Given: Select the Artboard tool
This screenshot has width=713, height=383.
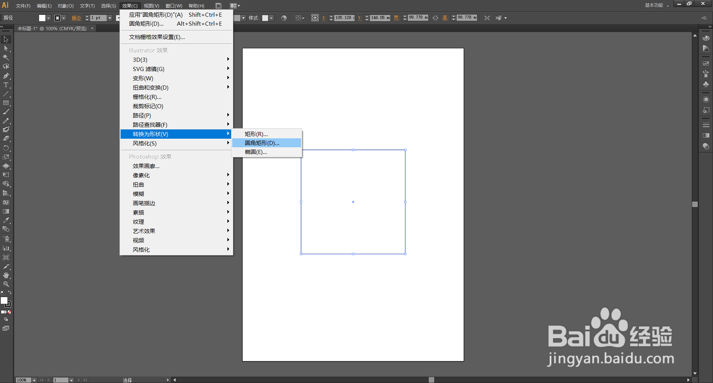Looking at the screenshot, I should point(6,257).
